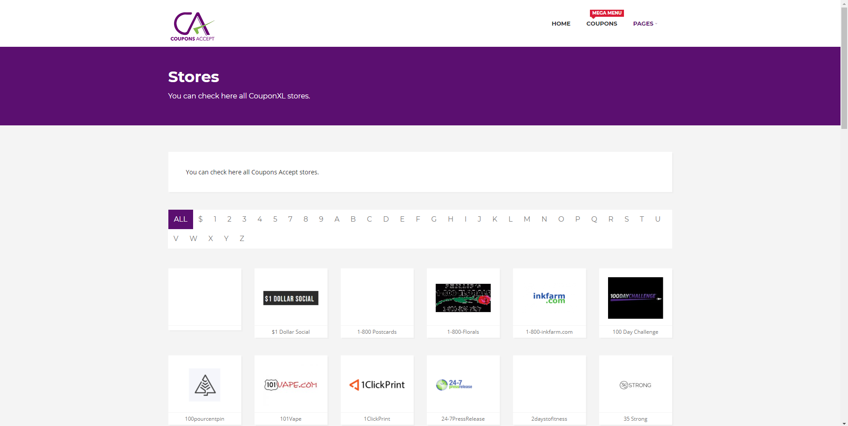Screen dimensions: 848x426
Task: Open the 35 Strong text link
Action: point(635,419)
